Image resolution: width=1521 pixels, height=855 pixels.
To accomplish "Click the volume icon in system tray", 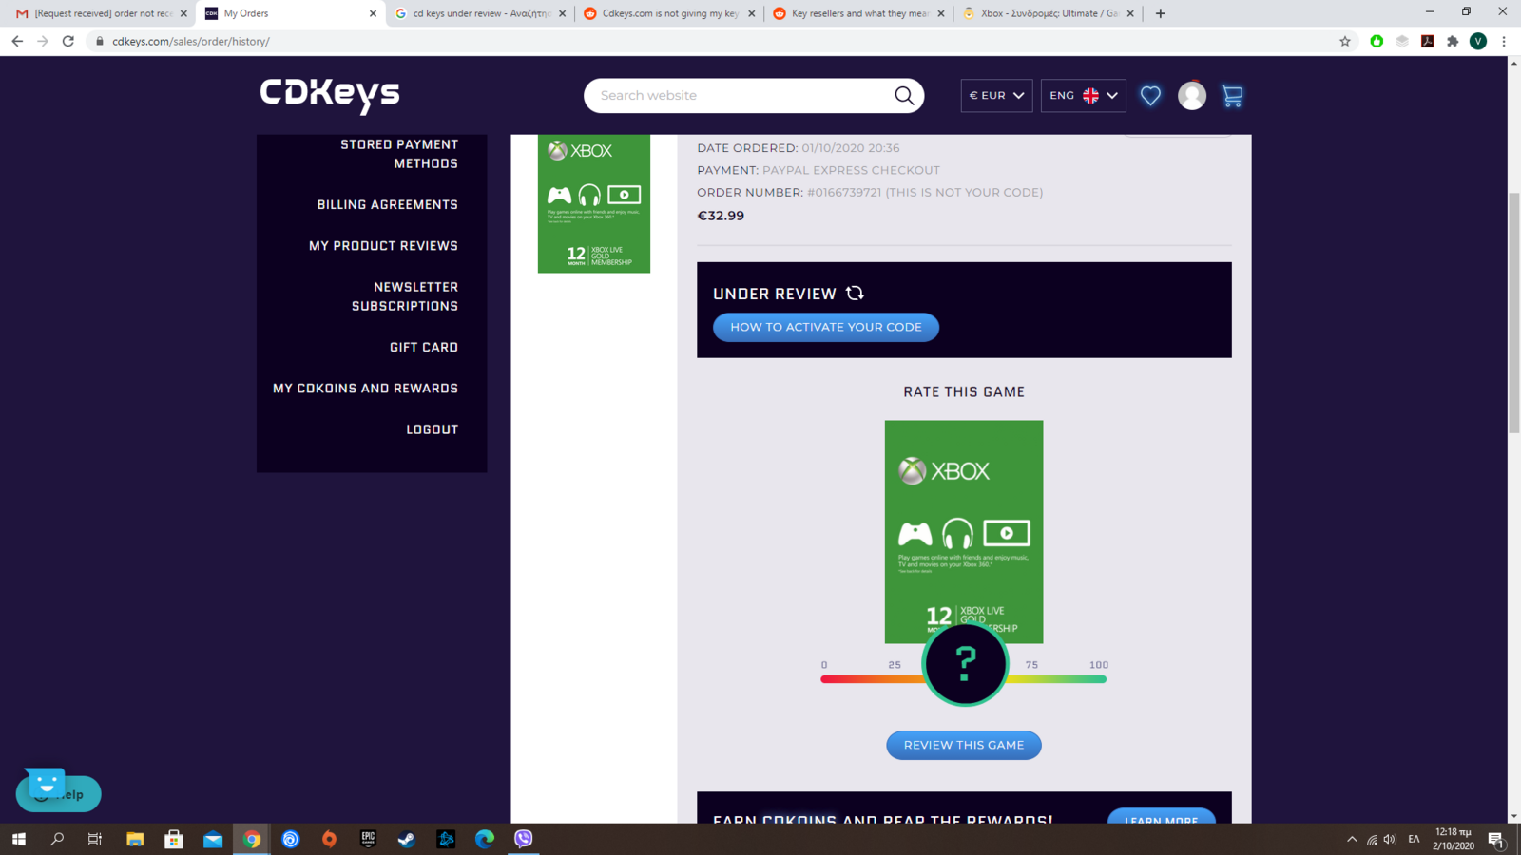I will pos(1390,839).
